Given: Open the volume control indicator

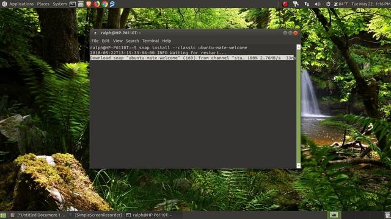Looking at the screenshot, I should click(x=317, y=4).
